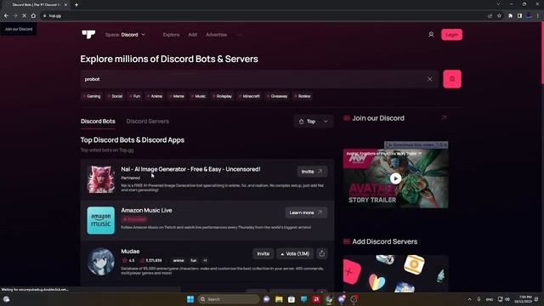The image size is (544, 306).
Task: Select the Meme tag
Action: pos(177,96)
